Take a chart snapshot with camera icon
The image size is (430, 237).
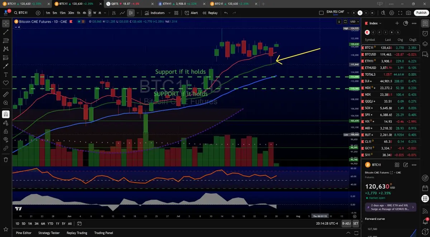click(408, 13)
